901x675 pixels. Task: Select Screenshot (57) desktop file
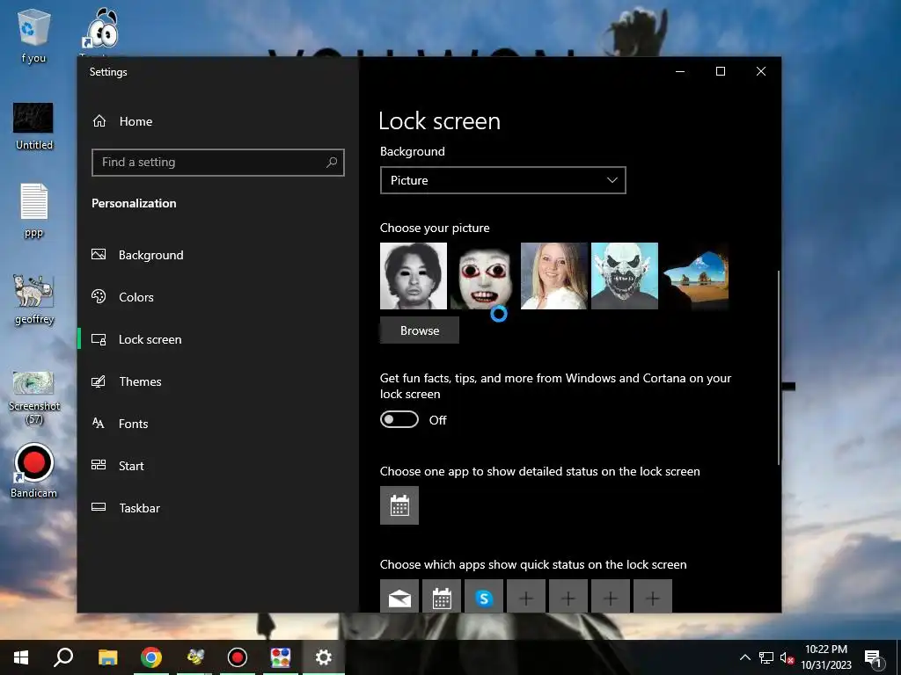pos(34,397)
